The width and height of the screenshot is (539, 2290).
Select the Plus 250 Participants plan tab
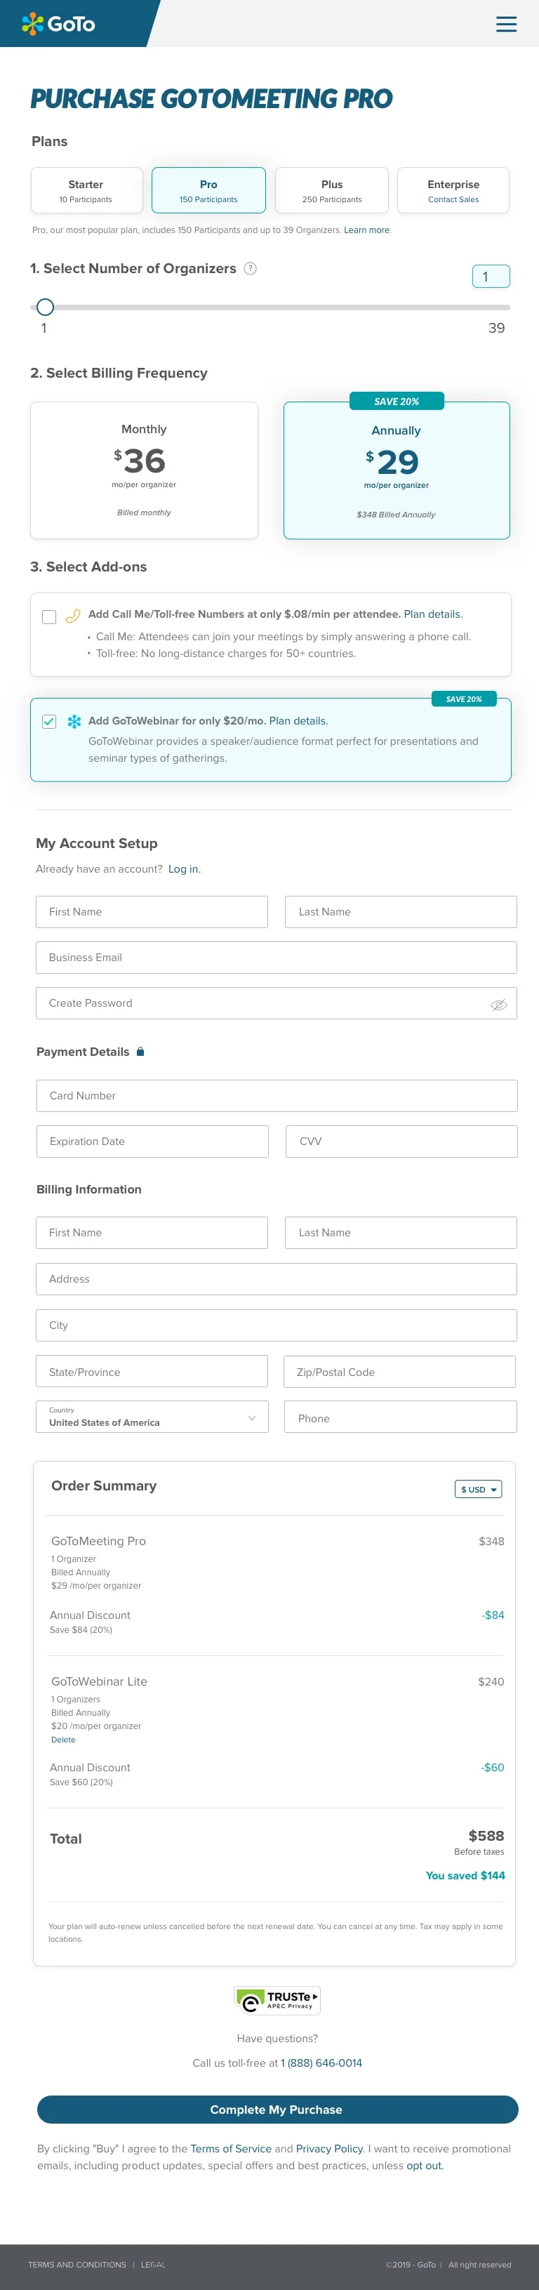tap(332, 190)
